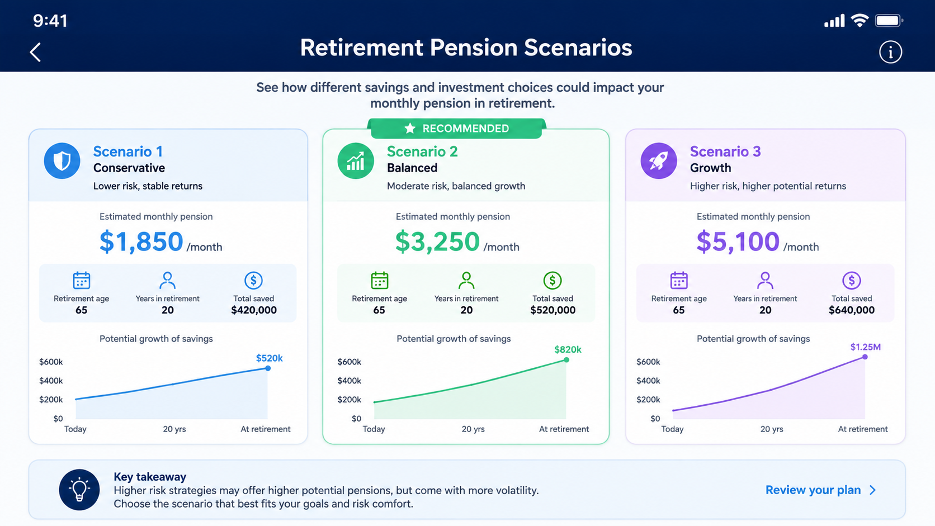Screen dimensions: 935x526
Task: Expand the chevron beside Review your plan
Action: tap(873, 490)
